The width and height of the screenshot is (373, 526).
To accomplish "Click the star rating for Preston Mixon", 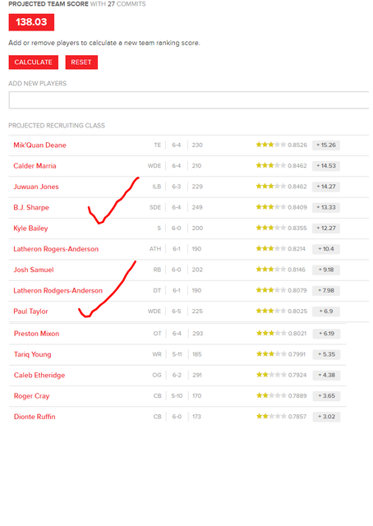I will [271, 334].
